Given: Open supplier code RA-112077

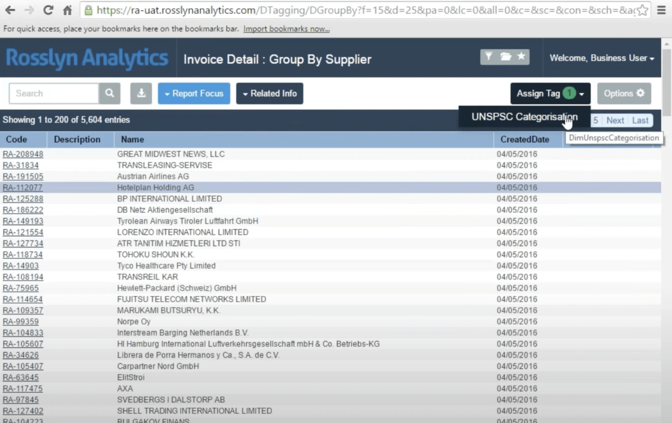Looking at the screenshot, I should tap(23, 188).
